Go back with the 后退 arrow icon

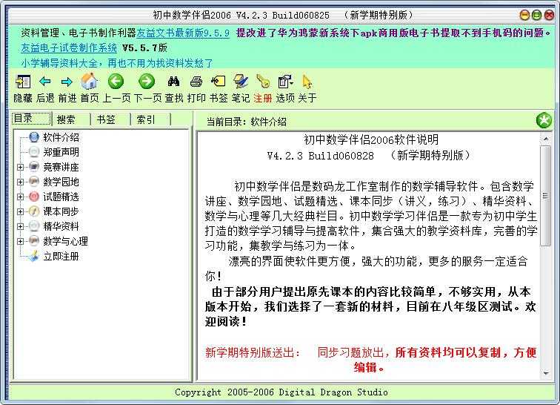pyautogui.click(x=45, y=82)
